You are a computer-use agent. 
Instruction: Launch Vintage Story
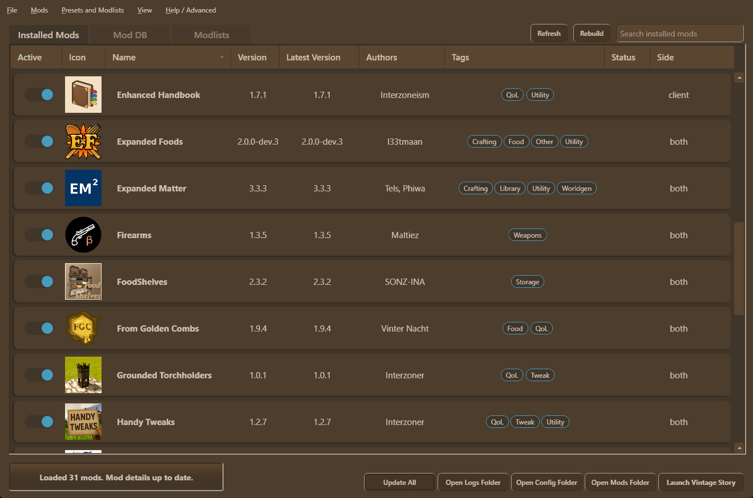tap(701, 482)
